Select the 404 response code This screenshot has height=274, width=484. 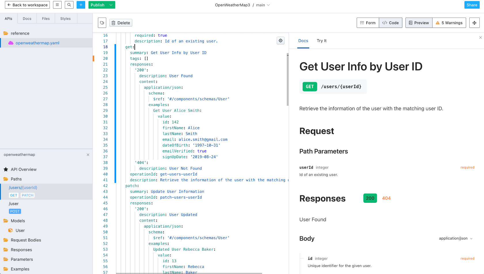pyautogui.click(x=386, y=198)
